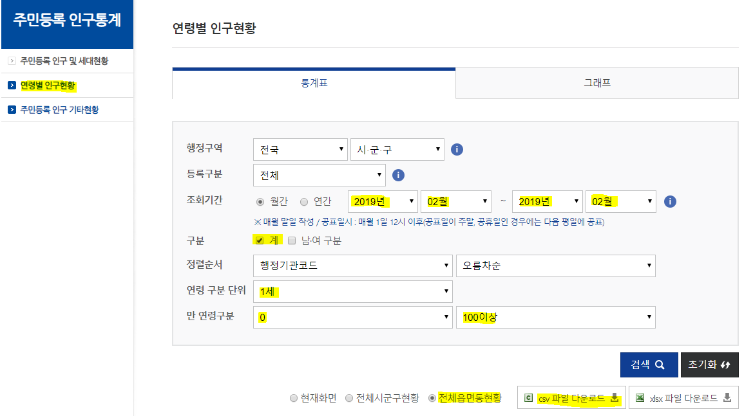Click download arrow icon on csv button
This screenshot has width=744, height=416.
point(615,397)
